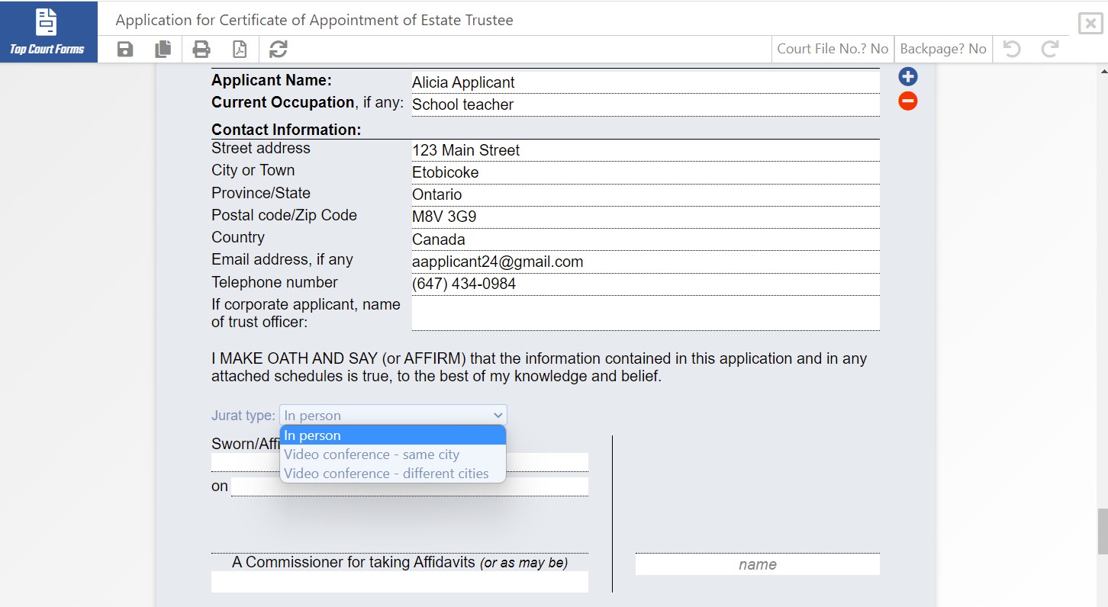The image size is (1108, 607).
Task: Select 'In person' jurat option
Action: [393, 435]
